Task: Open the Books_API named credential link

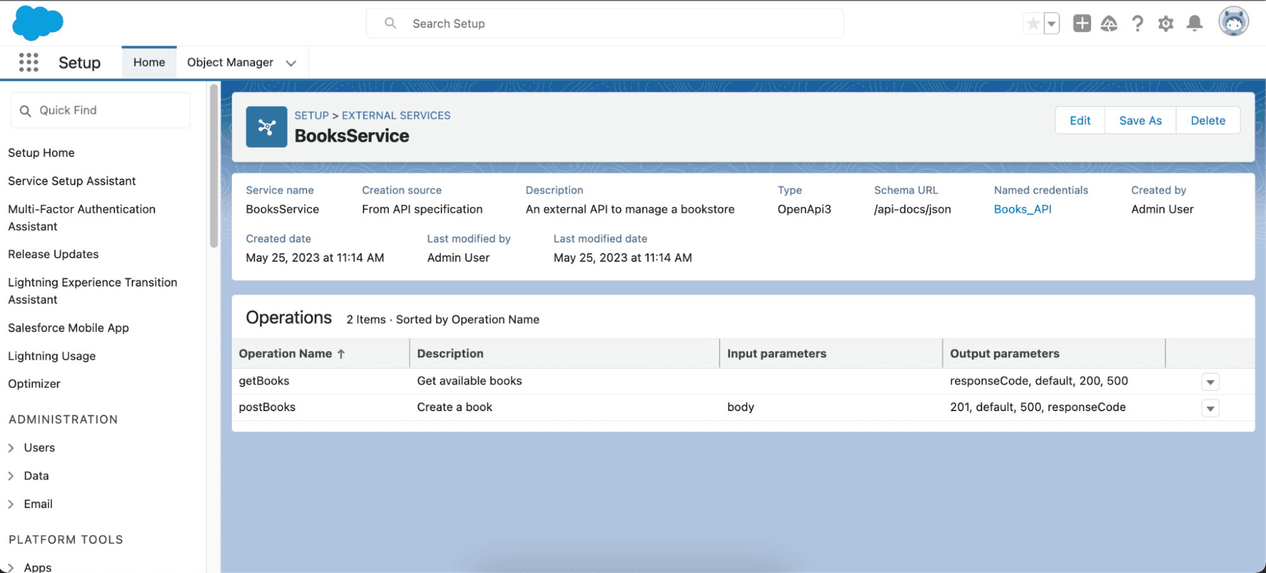Action: (1022, 209)
